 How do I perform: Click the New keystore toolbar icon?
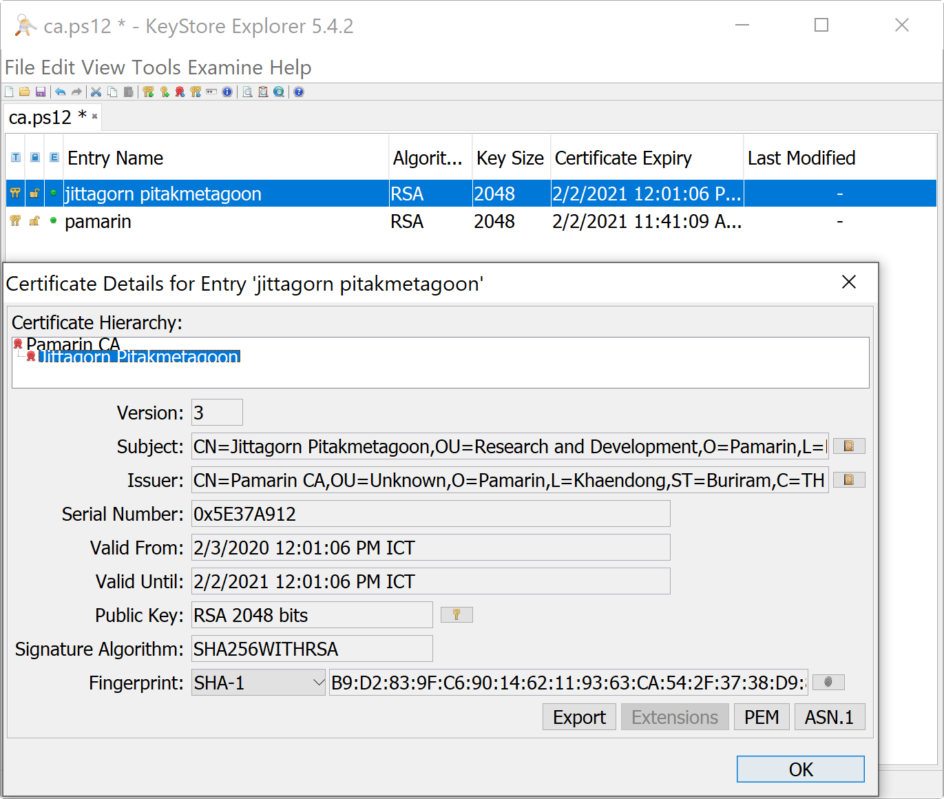[9, 92]
